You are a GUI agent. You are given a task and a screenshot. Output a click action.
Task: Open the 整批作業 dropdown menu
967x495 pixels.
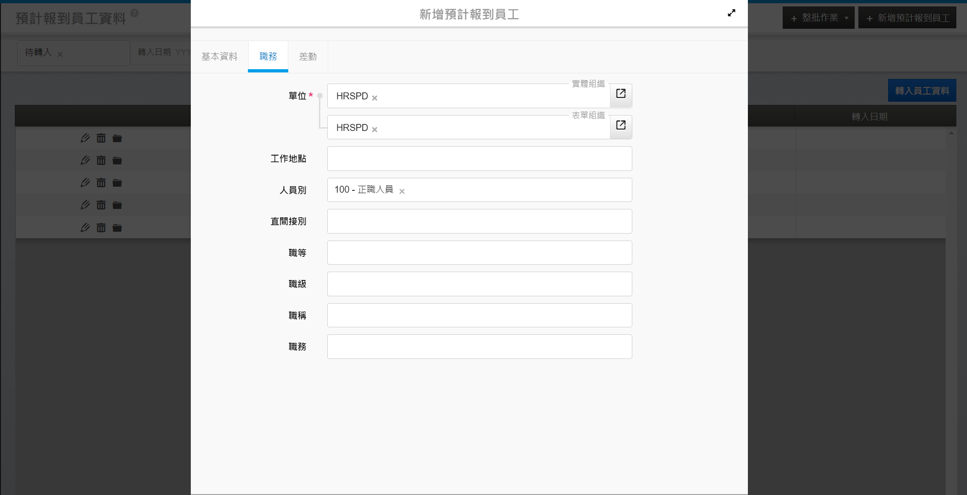pyautogui.click(x=818, y=18)
